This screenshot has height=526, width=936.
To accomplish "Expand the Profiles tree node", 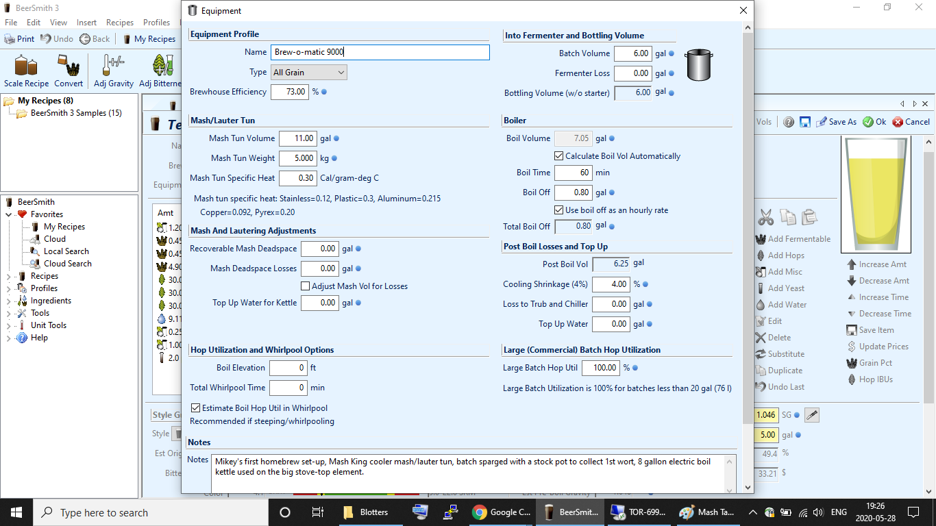I will point(9,288).
